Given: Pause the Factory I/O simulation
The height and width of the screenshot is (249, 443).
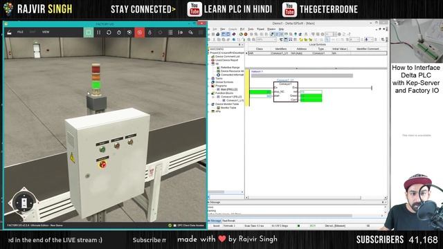Looking at the screenshot, I should pos(98,33).
